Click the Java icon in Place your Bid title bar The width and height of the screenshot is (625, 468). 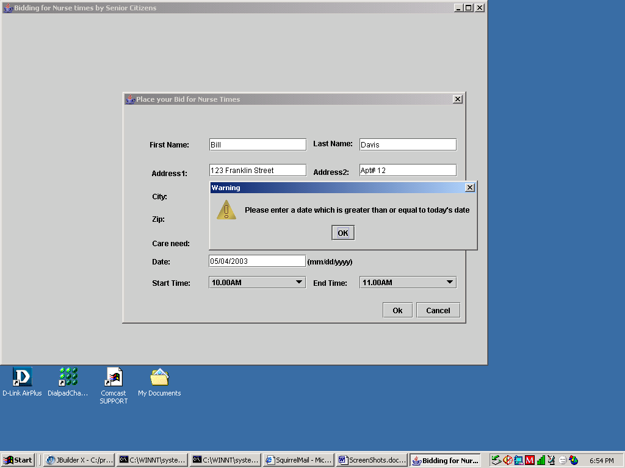point(130,99)
